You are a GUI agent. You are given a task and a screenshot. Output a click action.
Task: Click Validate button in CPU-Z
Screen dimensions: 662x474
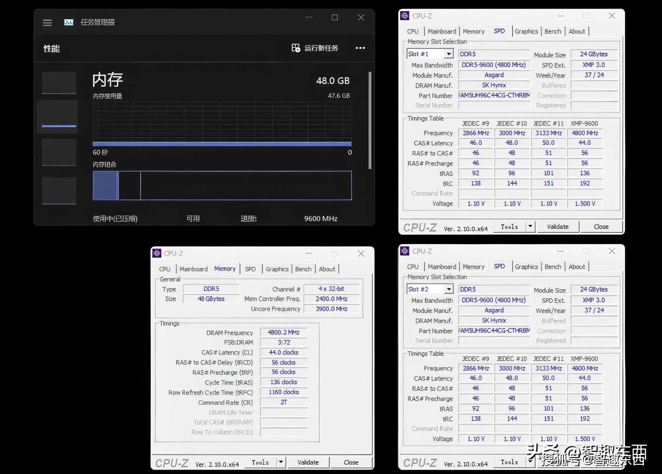pyautogui.click(x=557, y=227)
